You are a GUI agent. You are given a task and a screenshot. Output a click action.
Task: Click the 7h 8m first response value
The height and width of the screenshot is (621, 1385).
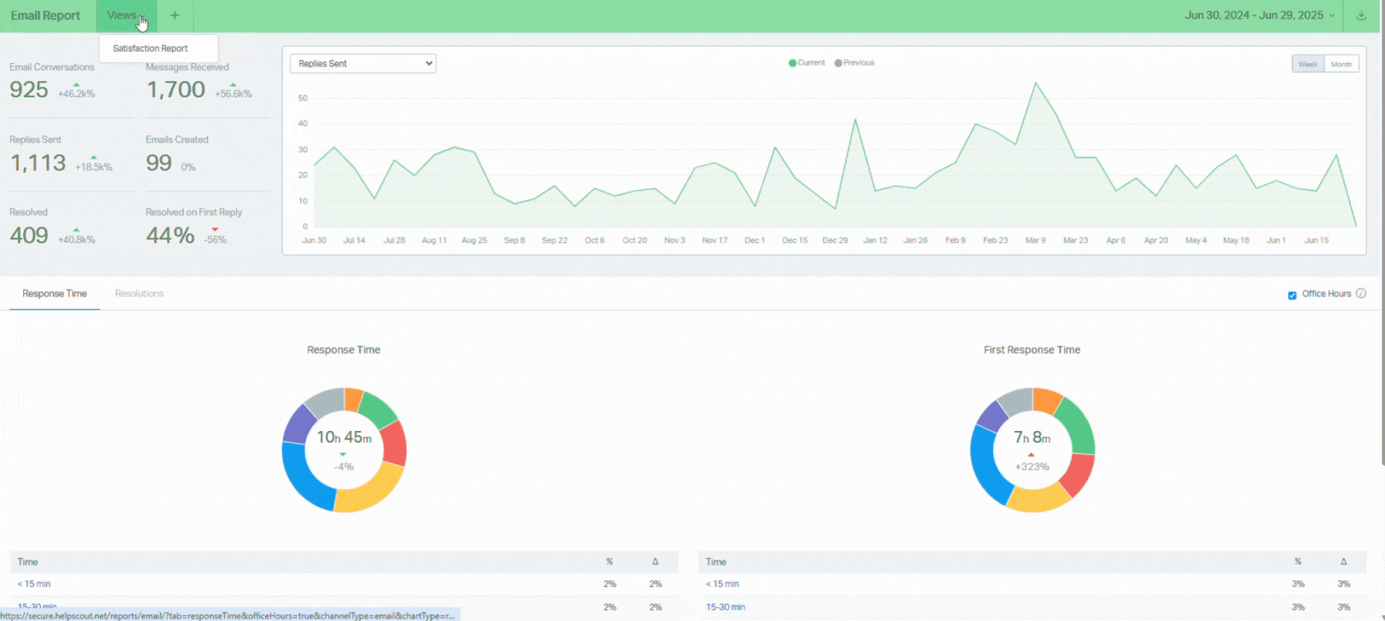click(1032, 437)
